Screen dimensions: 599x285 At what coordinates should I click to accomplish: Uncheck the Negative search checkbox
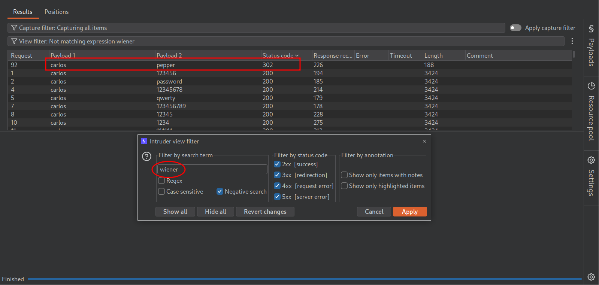click(x=220, y=192)
